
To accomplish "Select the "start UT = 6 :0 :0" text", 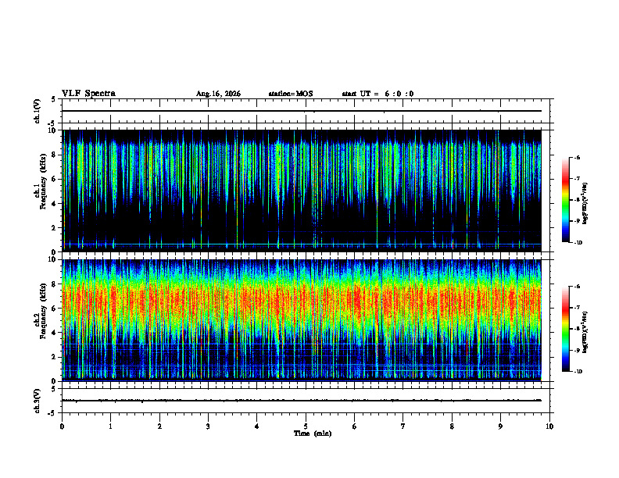I will point(377,94).
